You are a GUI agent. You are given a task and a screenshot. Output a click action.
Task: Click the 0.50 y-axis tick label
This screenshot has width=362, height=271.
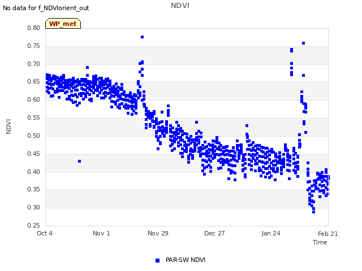pos(34,135)
